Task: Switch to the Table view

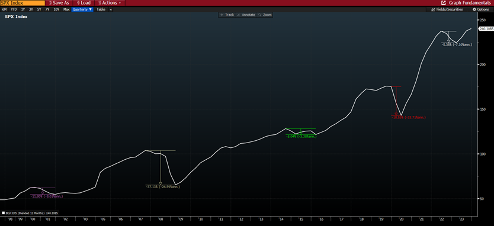Action: pos(101,9)
